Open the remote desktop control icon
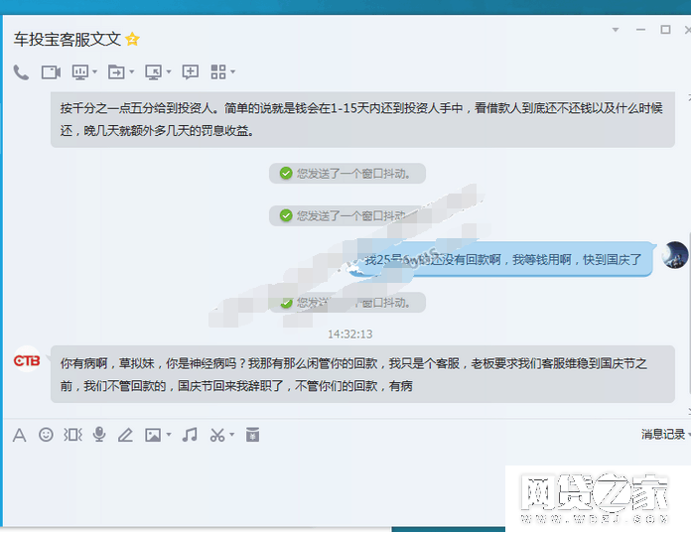The height and width of the screenshot is (534, 691). (153, 72)
